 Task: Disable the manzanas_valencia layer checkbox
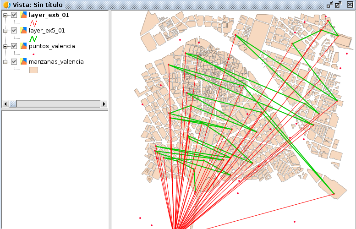point(14,61)
